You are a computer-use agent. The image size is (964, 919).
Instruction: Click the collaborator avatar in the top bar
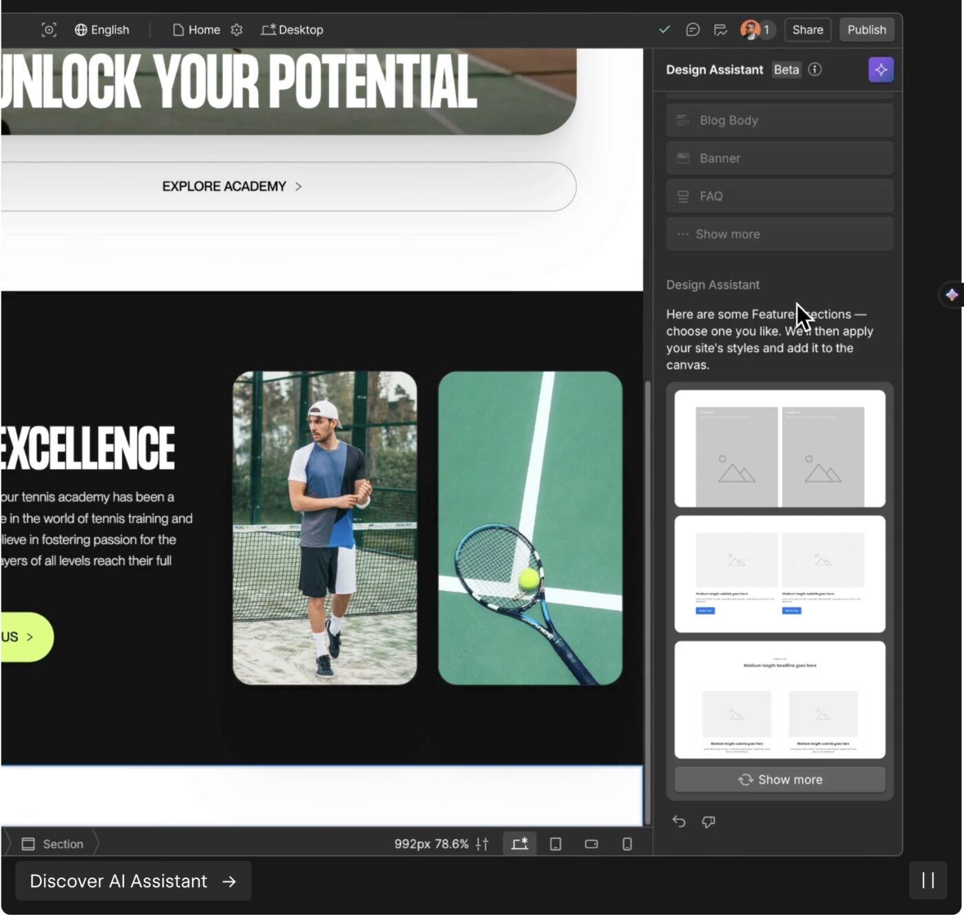pyautogui.click(x=750, y=30)
